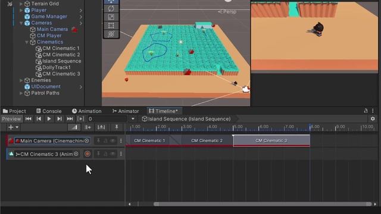The width and height of the screenshot is (381, 214).
Task: Switch to the Animation tab
Action: click(x=87, y=111)
